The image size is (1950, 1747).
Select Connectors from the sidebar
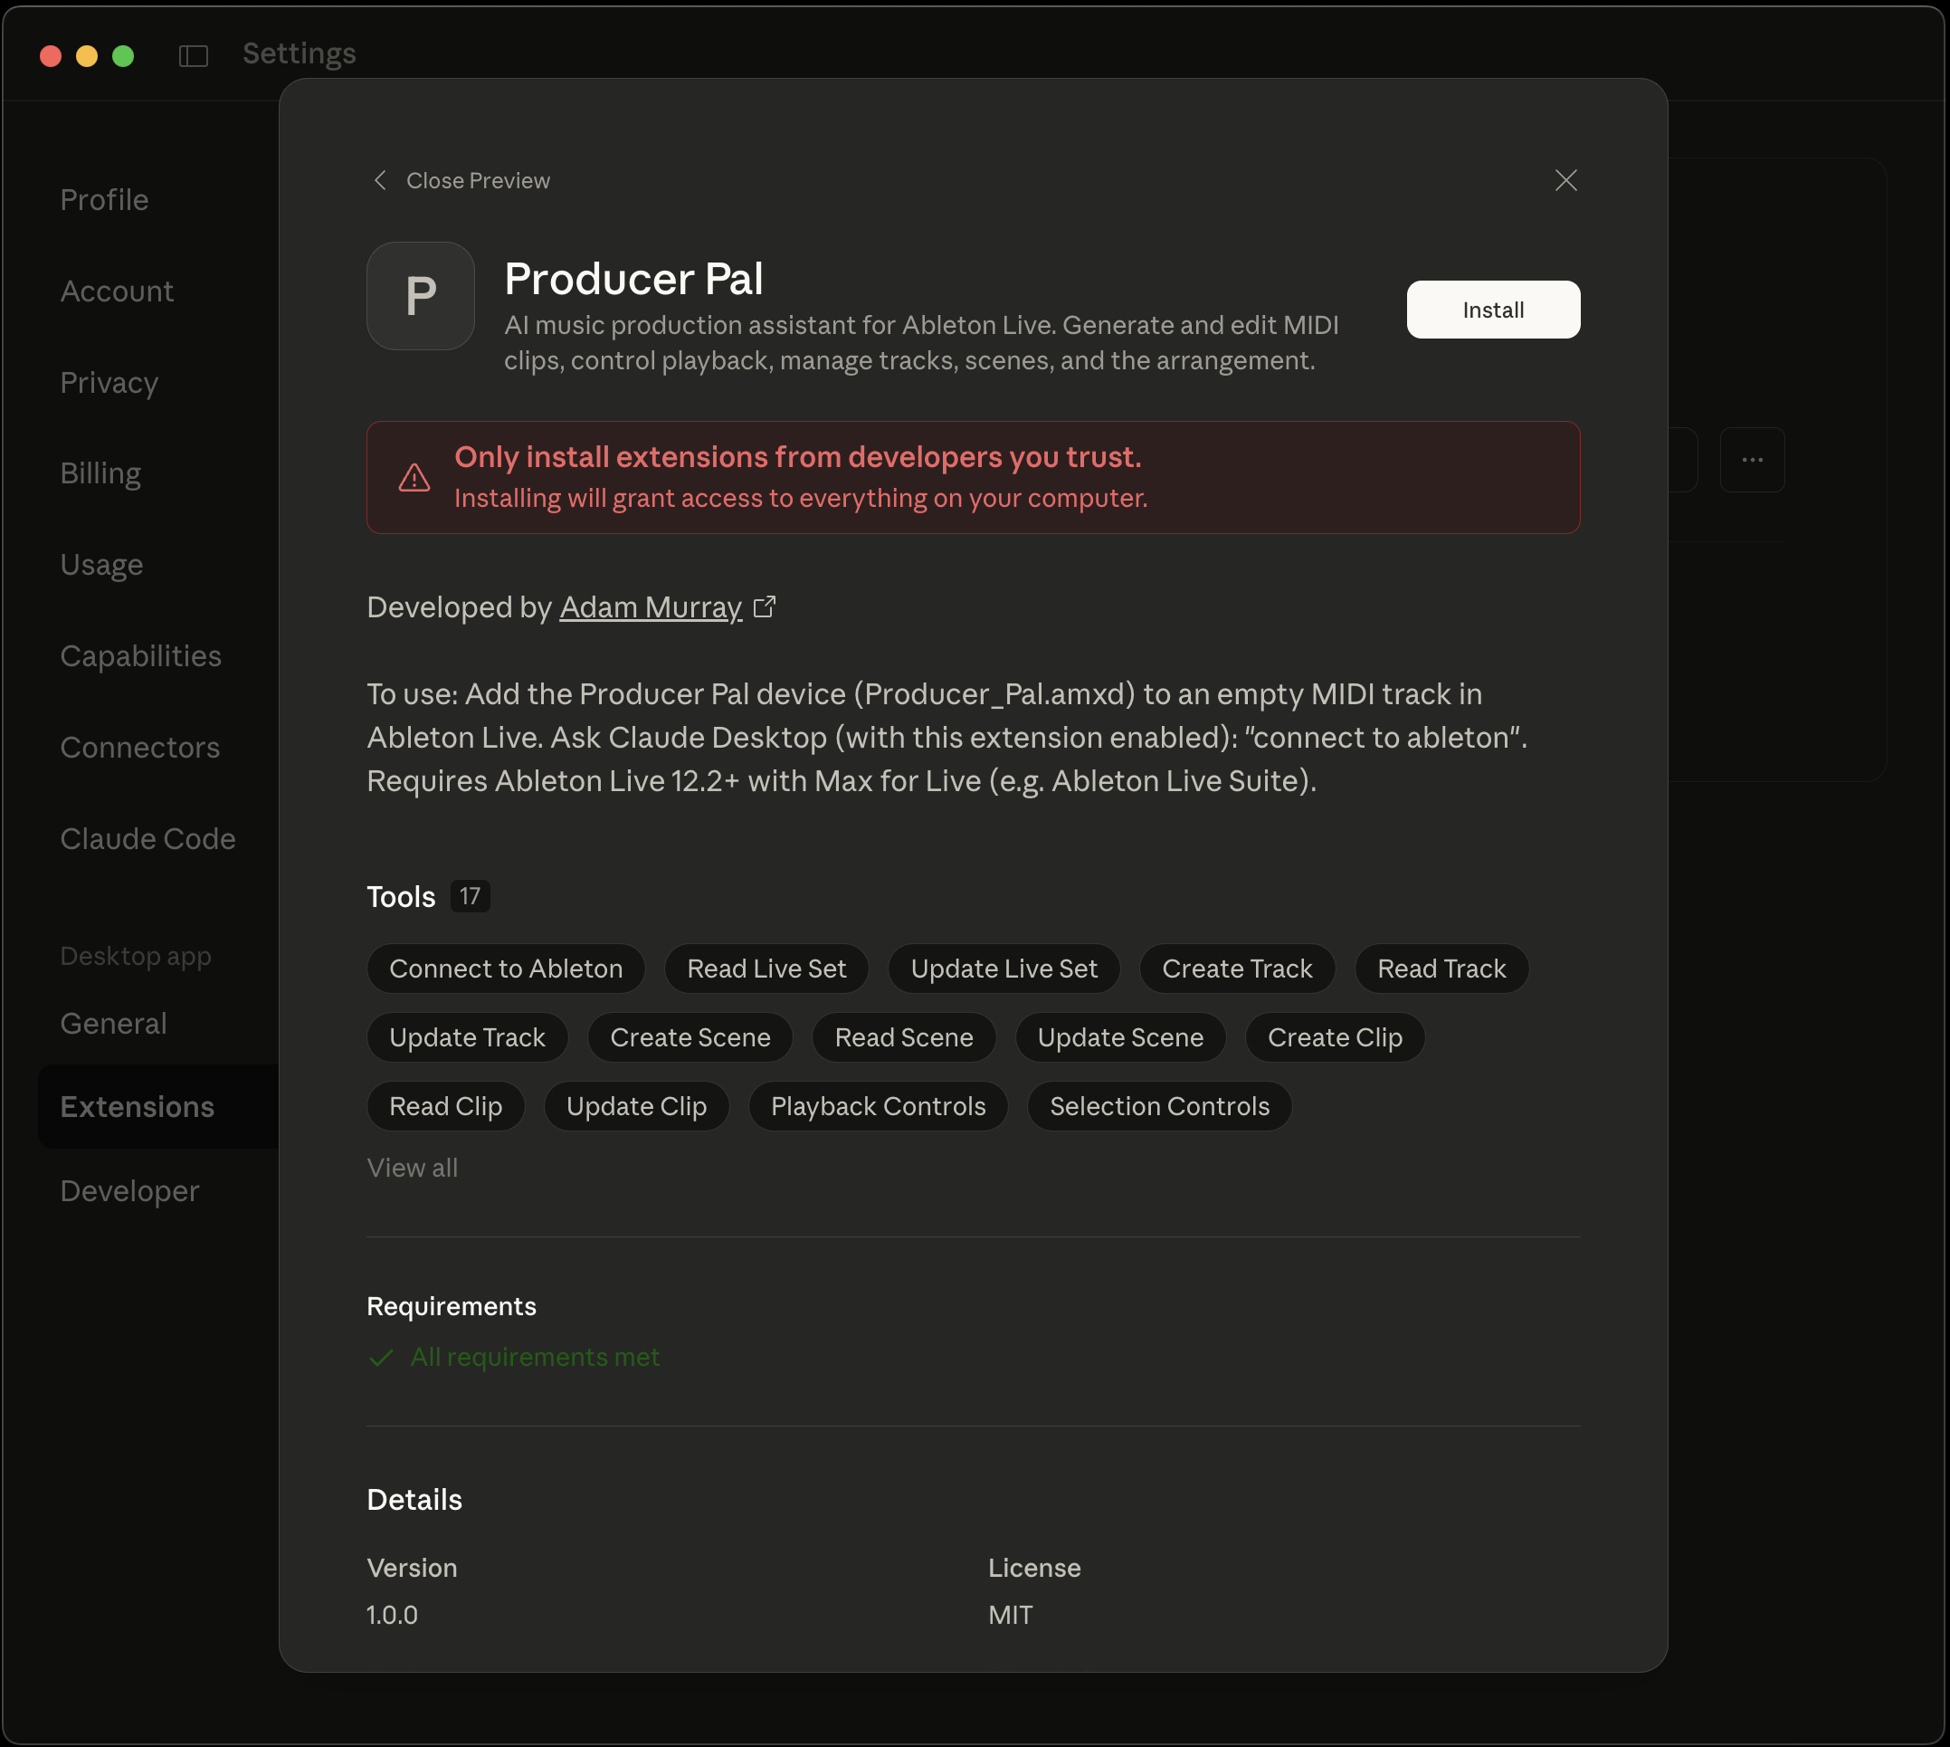[140, 747]
